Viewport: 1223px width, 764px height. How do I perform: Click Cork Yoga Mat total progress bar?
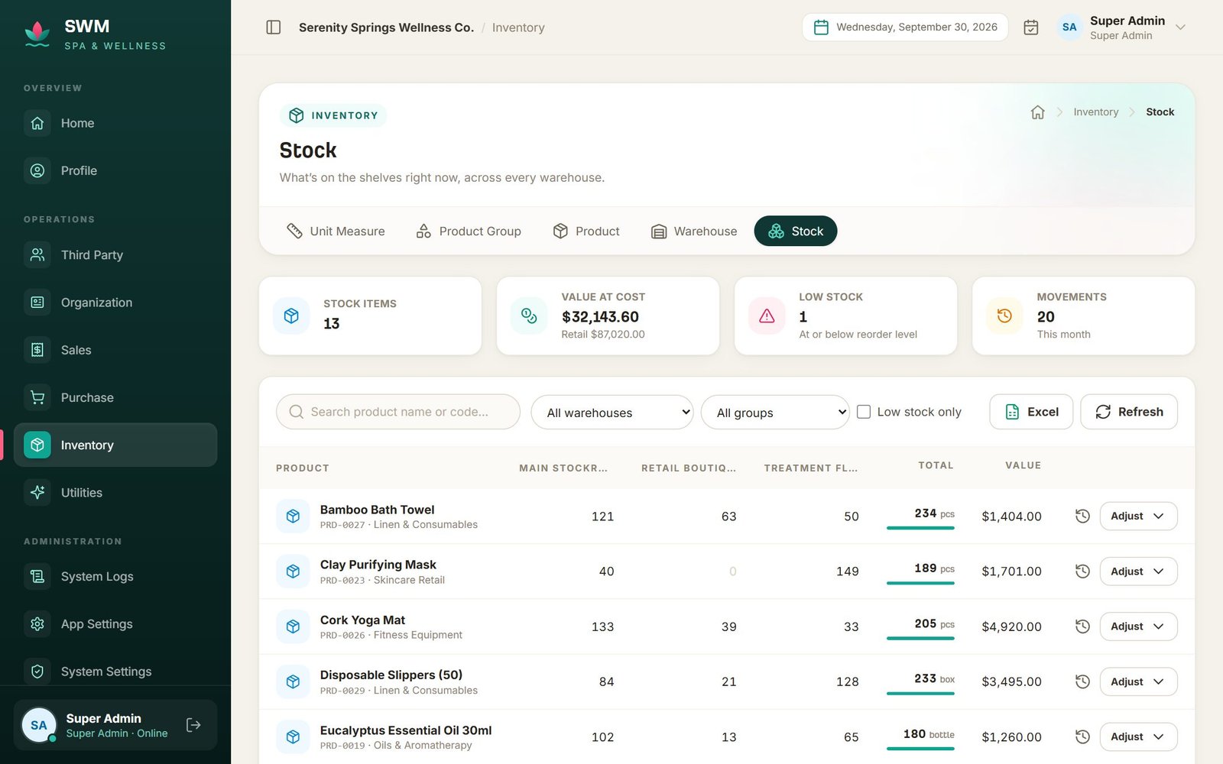point(920,638)
